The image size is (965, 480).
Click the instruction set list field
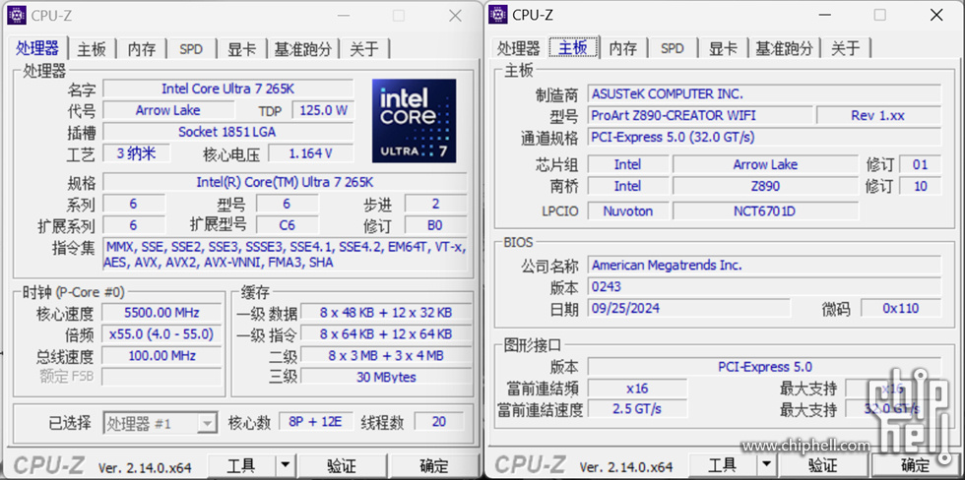click(285, 255)
